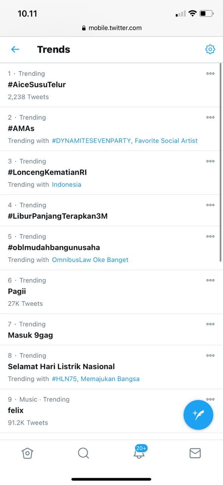Expand more options for #AiceSusuTelur trend
223x485 pixels.
(x=210, y=74)
